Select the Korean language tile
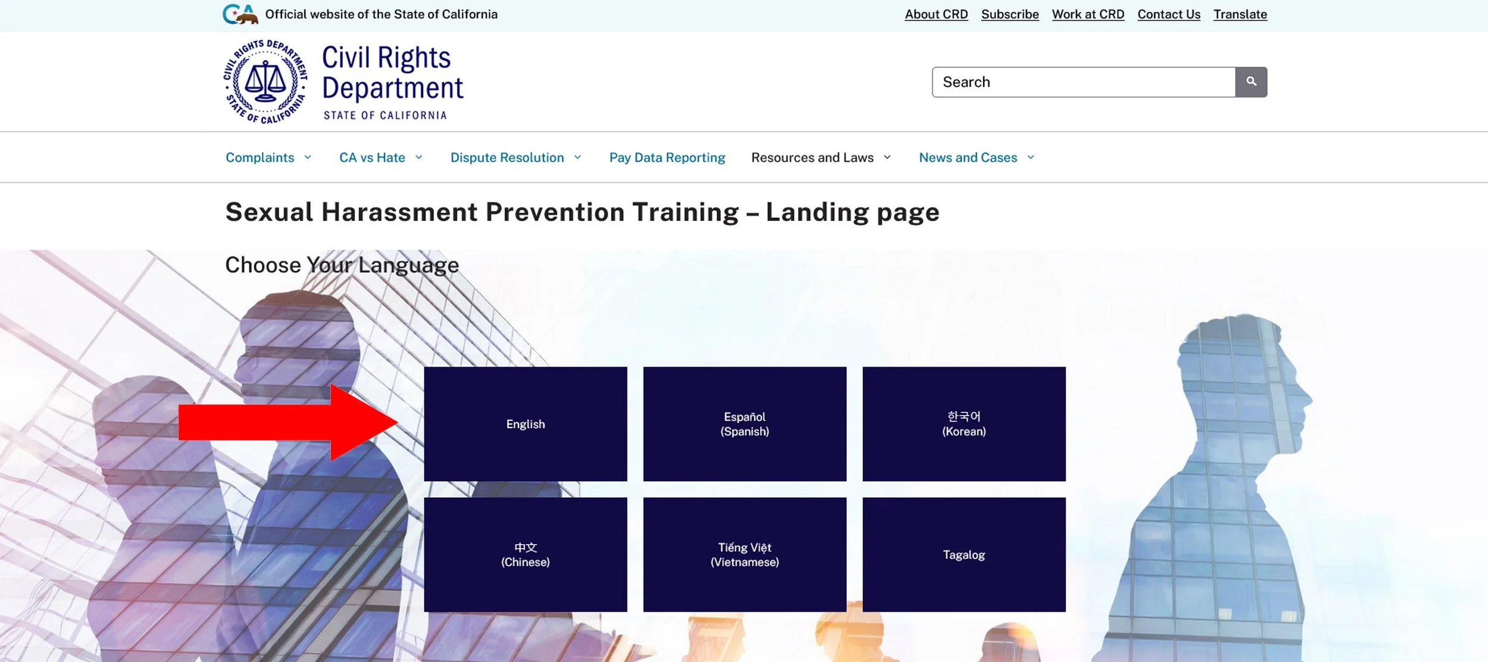 coord(964,424)
